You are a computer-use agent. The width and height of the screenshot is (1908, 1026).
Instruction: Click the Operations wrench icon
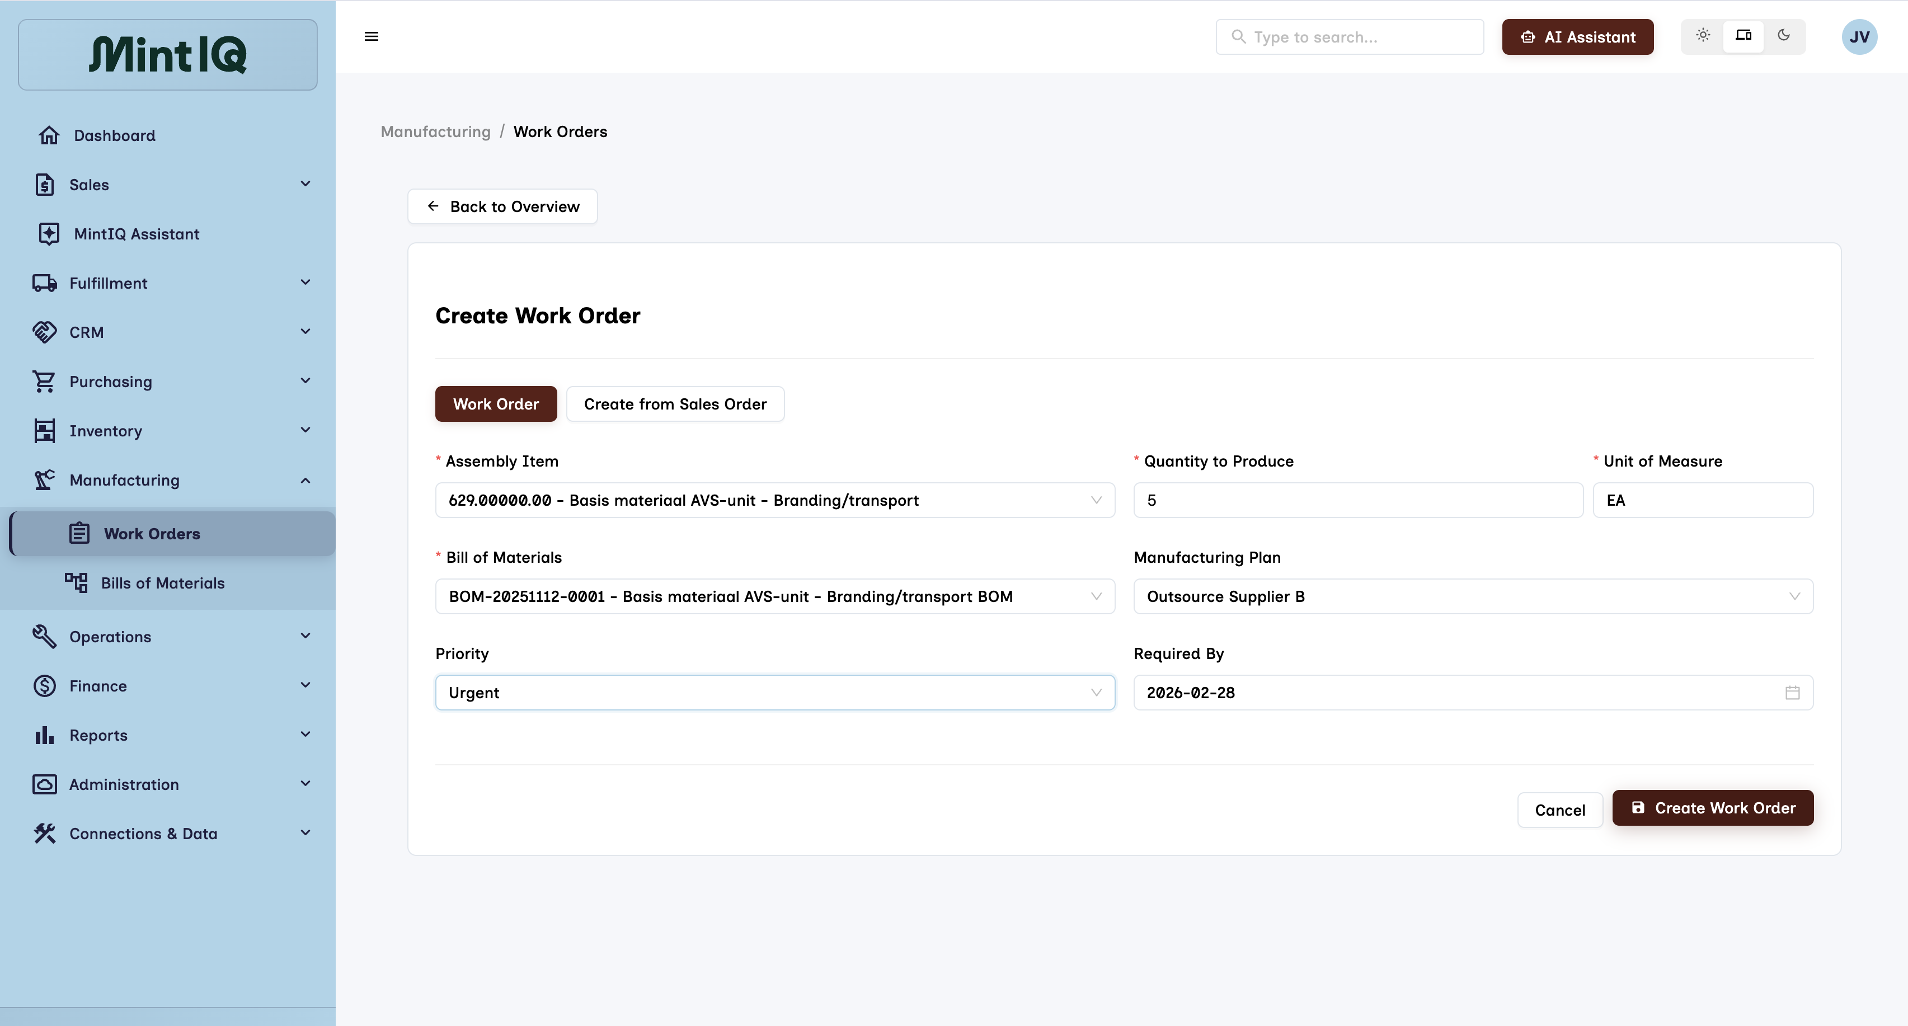44,637
